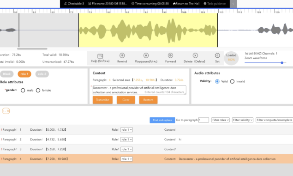Image resolution: width=293 pixels, height=176 pixels.
Task: Click the waveform horizontal scrollbar
Action: (32, 49)
